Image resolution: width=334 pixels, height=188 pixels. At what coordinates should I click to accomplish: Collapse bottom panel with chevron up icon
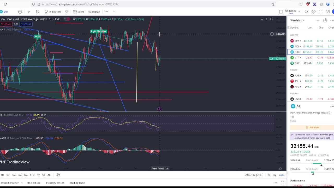point(276,183)
